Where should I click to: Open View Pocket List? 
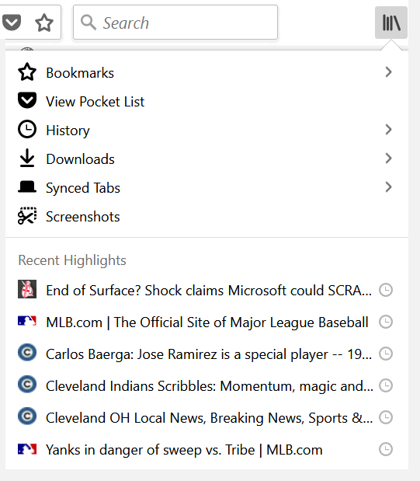click(x=207, y=102)
